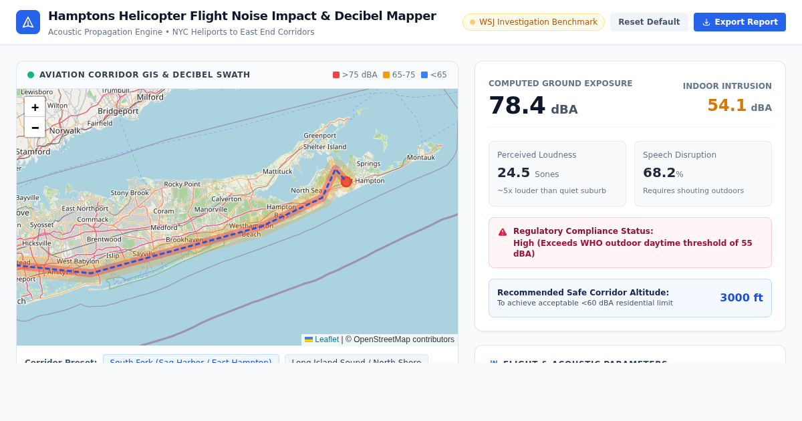Zoom out on the map
The image size is (802, 421).
click(x=35, y=128)
